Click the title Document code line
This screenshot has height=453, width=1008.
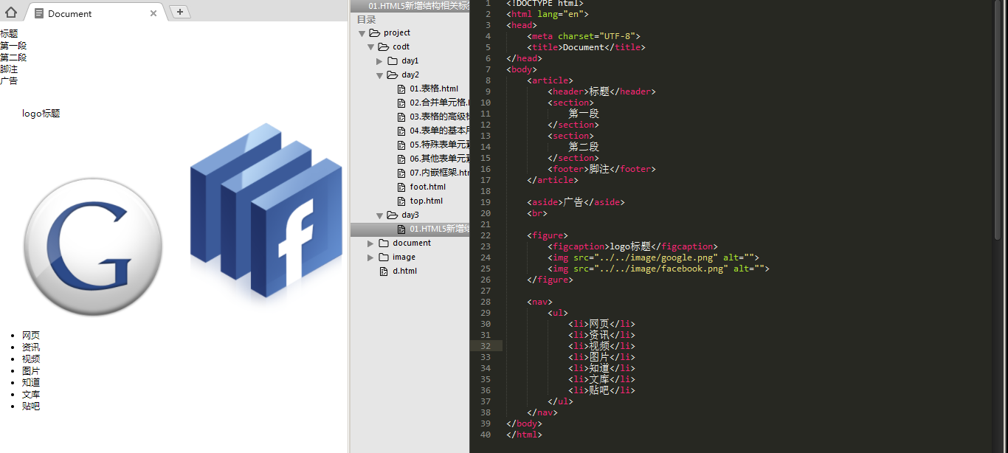[x=586, y=47]
